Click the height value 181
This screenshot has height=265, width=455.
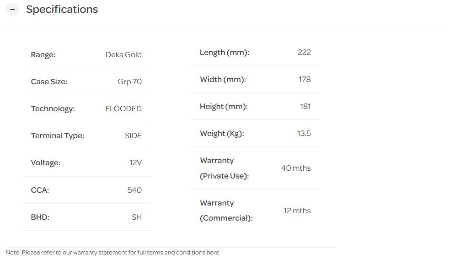(305, 106)
